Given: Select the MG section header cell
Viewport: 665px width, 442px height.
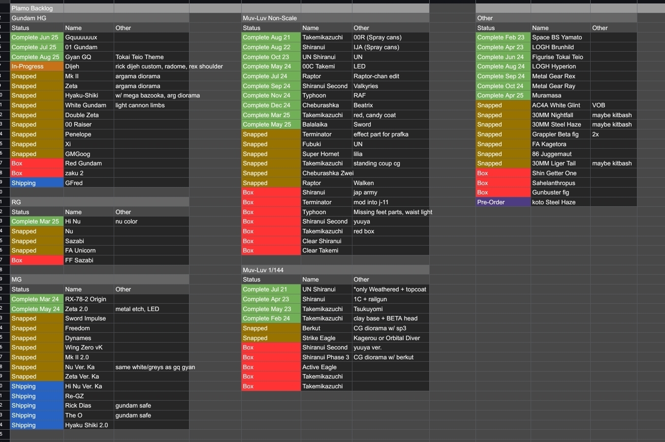Looking at the screenshot, I should (x=99, y=280).
